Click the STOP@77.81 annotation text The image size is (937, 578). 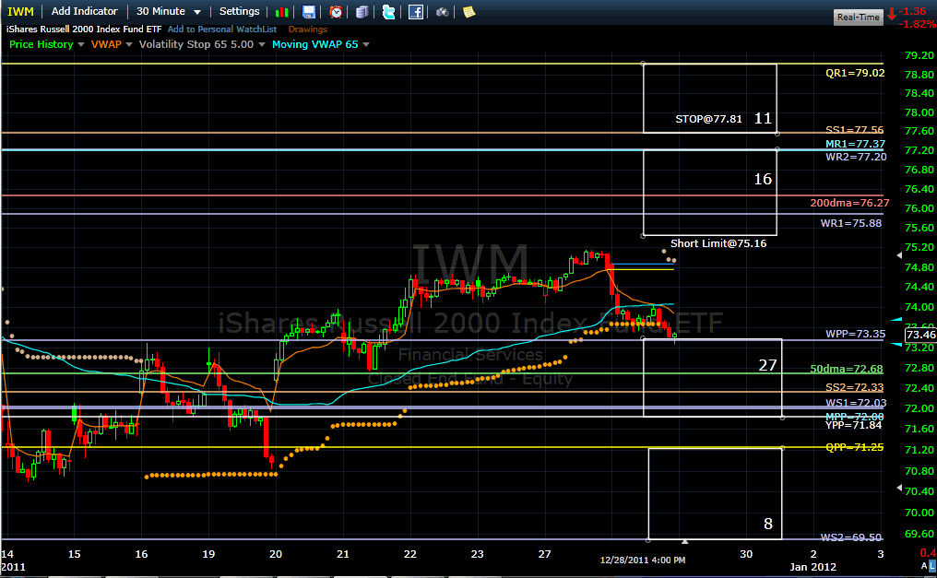tap(708, 119)
